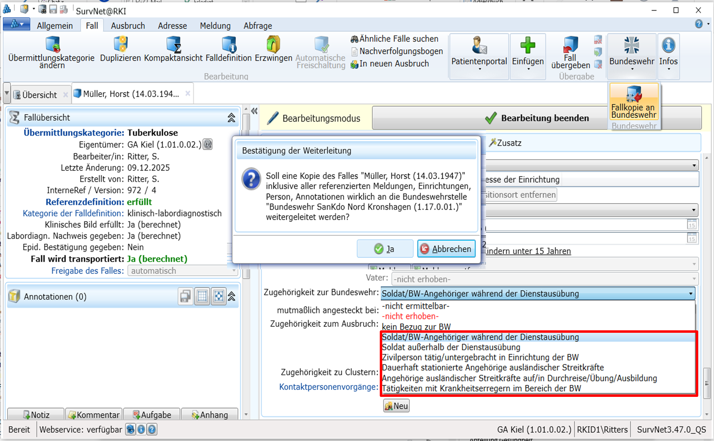Select Fallkopie an Bundeswehr
The height and width of the screenshot is (441, 714).
pyautogui.click(x=634, y=102)
